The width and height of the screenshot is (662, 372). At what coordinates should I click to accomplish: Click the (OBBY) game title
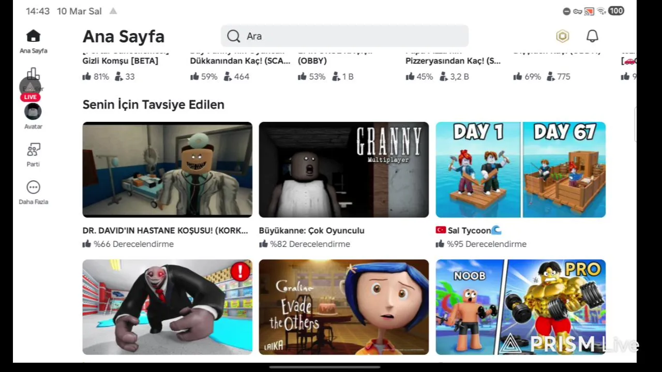(312, 60)
